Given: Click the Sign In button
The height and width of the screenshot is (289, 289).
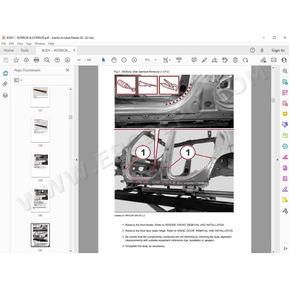Looking at the screenshot, I should coord(278,50).
